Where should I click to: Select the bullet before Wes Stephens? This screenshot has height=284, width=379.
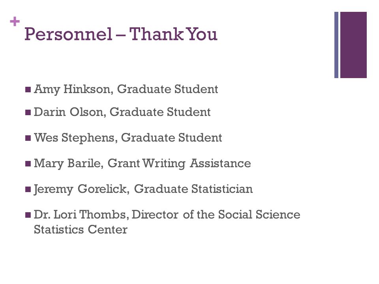28,138
